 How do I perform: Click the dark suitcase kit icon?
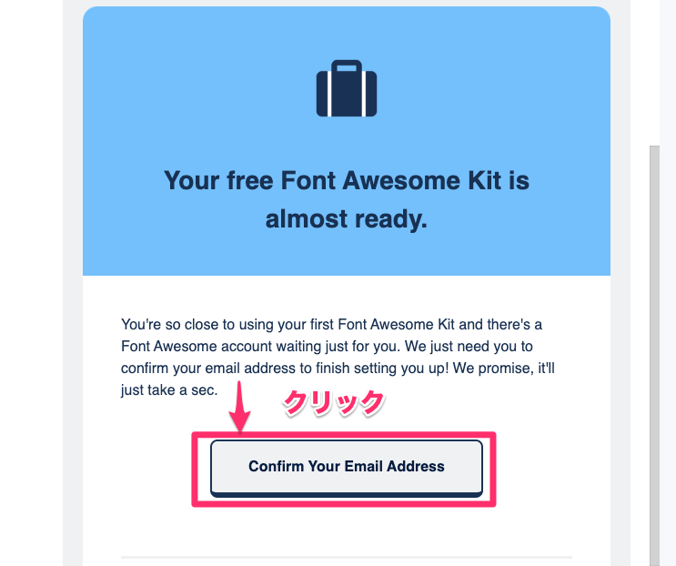tap(347, 88)
